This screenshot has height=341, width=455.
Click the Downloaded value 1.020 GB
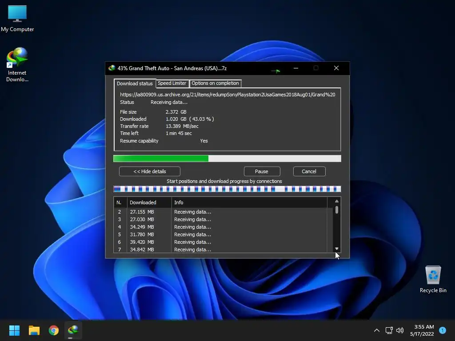176,119
